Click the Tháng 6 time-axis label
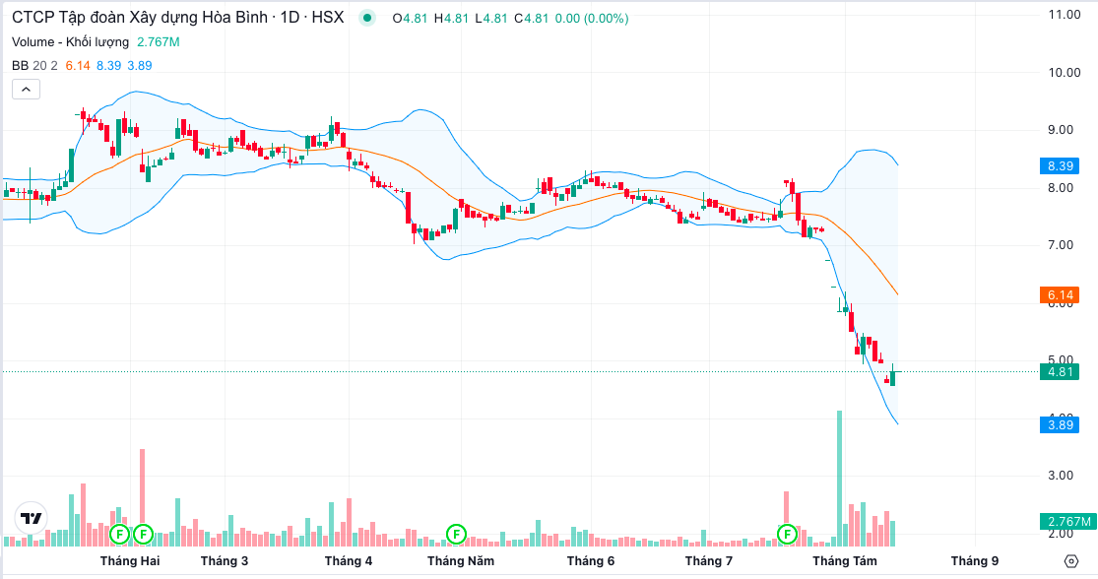 coord(590,561)
